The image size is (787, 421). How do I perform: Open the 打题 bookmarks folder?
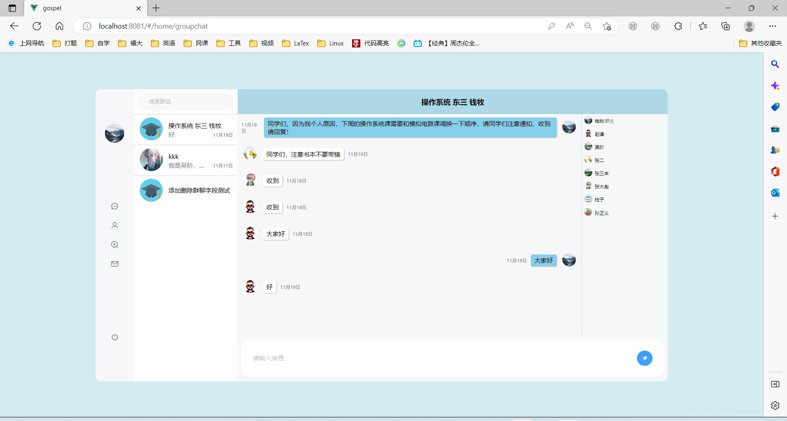pyautogui.click(x=65, y=43)
